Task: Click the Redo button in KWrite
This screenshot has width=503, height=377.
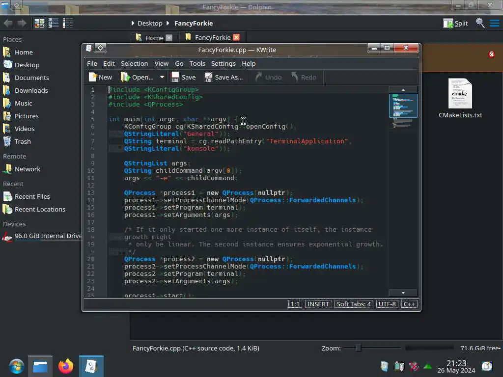Action: [x=304, y=77]
